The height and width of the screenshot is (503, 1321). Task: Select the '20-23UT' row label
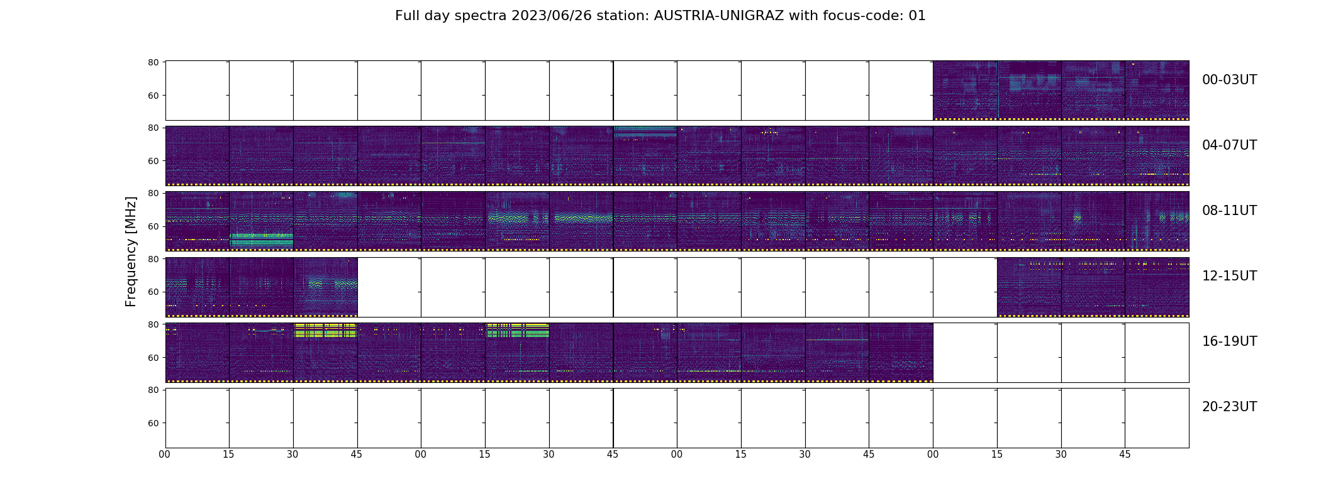(x=1229, y=407)
